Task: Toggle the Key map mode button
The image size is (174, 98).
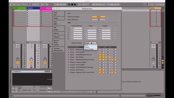Action: pos(150,4)
